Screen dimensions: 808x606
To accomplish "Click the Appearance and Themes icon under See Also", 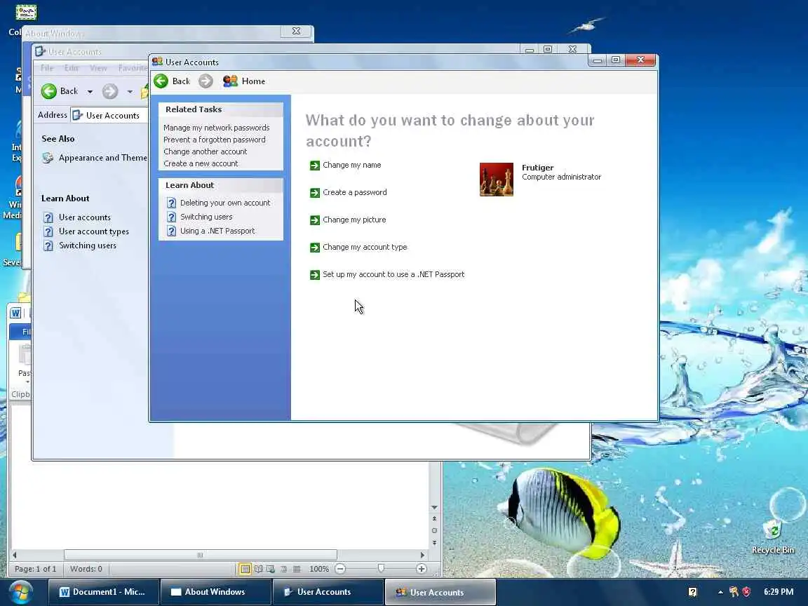I will pos(48,158).
